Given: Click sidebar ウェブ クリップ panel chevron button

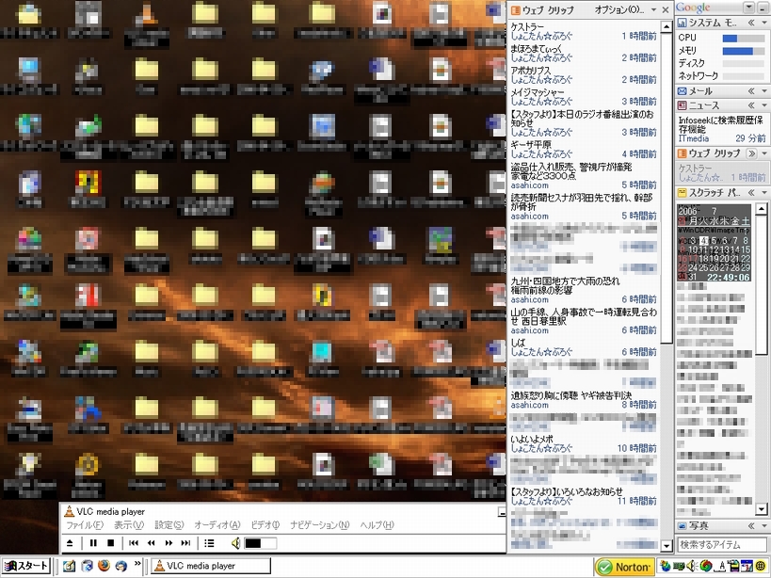Looking at the screenshot, I should tap(752, 153).
